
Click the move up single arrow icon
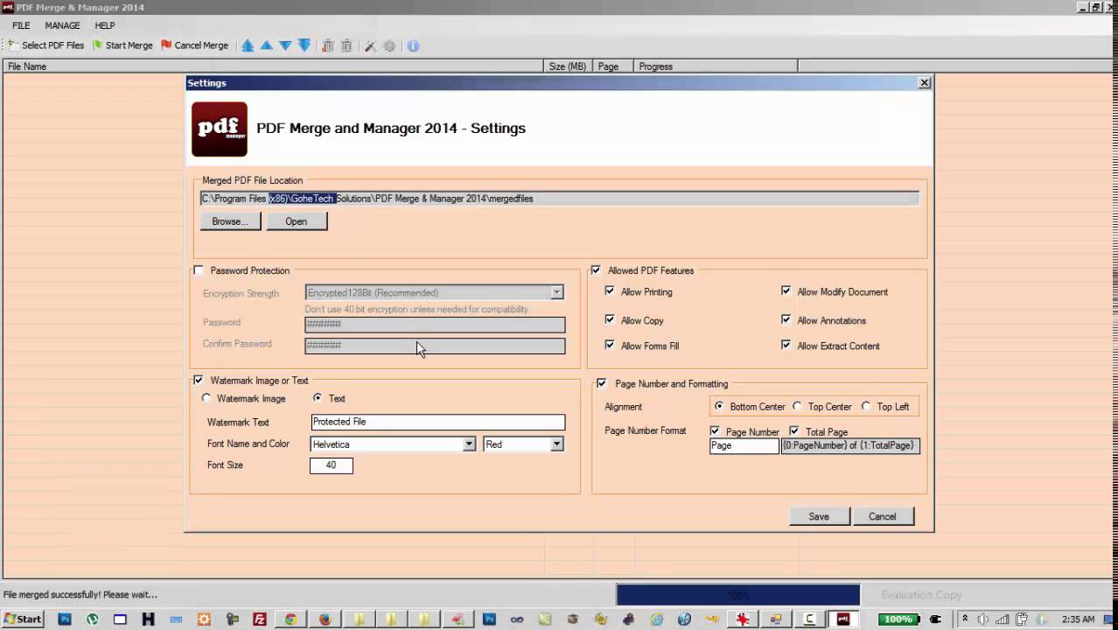pos(266,45)
